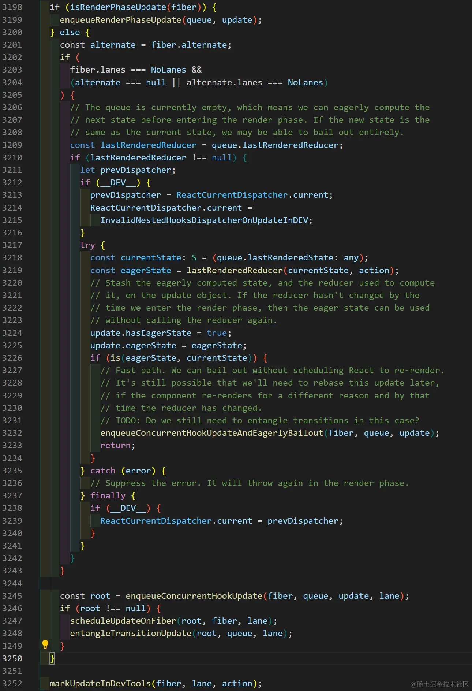This screenshot has width=472, height=691.
Task: Click the 'finally' keyword on line 3237
Action: [x=108, y=495]
